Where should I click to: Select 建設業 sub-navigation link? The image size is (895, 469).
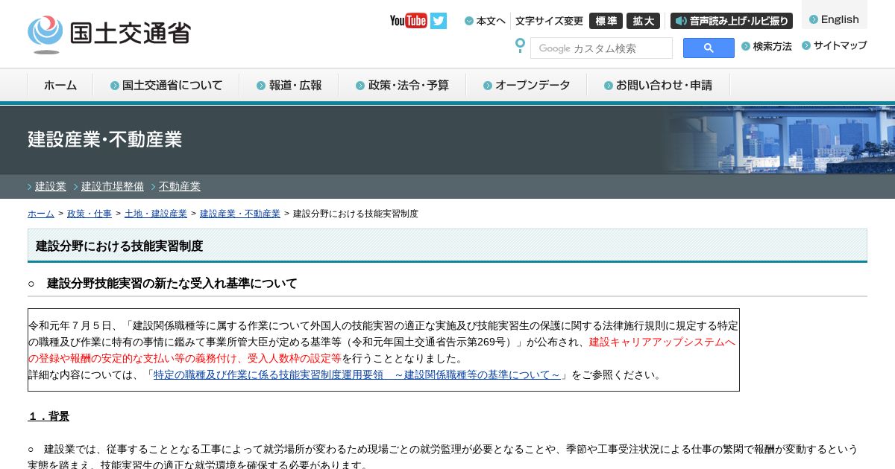click(51, 186)
